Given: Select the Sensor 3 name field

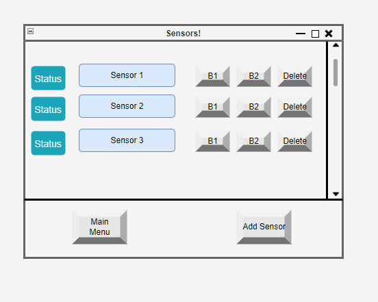Looking at the screenshot, I should pos(127,140).
